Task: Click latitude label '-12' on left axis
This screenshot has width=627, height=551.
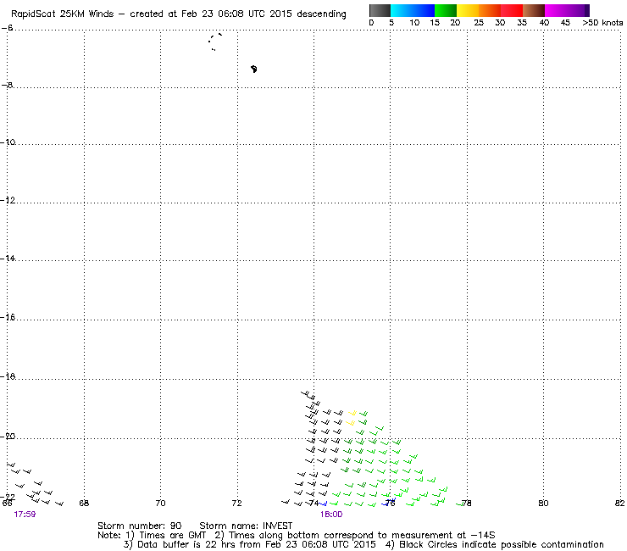Action: pos(8,200)
